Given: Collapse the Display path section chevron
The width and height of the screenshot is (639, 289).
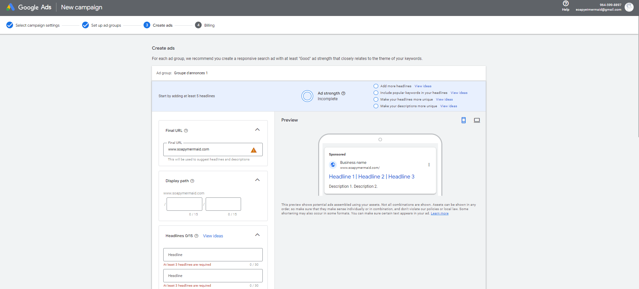Looking at the screenshot, I should [x=257, y=180].
